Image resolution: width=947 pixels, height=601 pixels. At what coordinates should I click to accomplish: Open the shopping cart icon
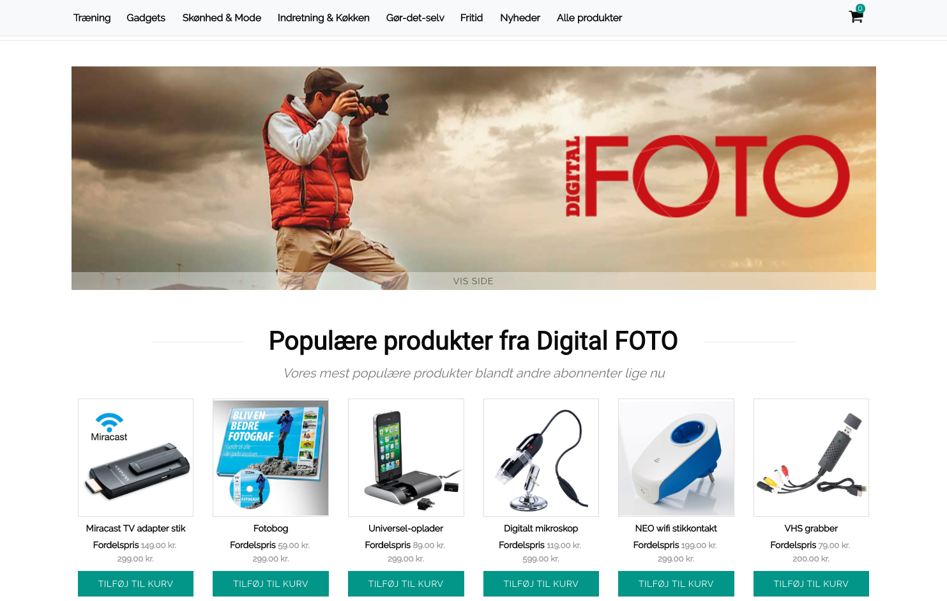tap(856, 16)
